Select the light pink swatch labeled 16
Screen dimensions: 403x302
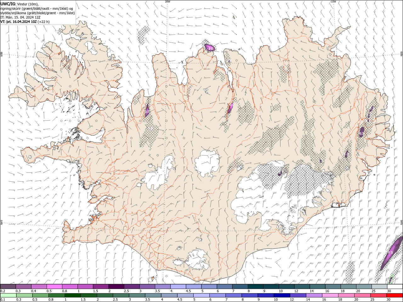330,295
